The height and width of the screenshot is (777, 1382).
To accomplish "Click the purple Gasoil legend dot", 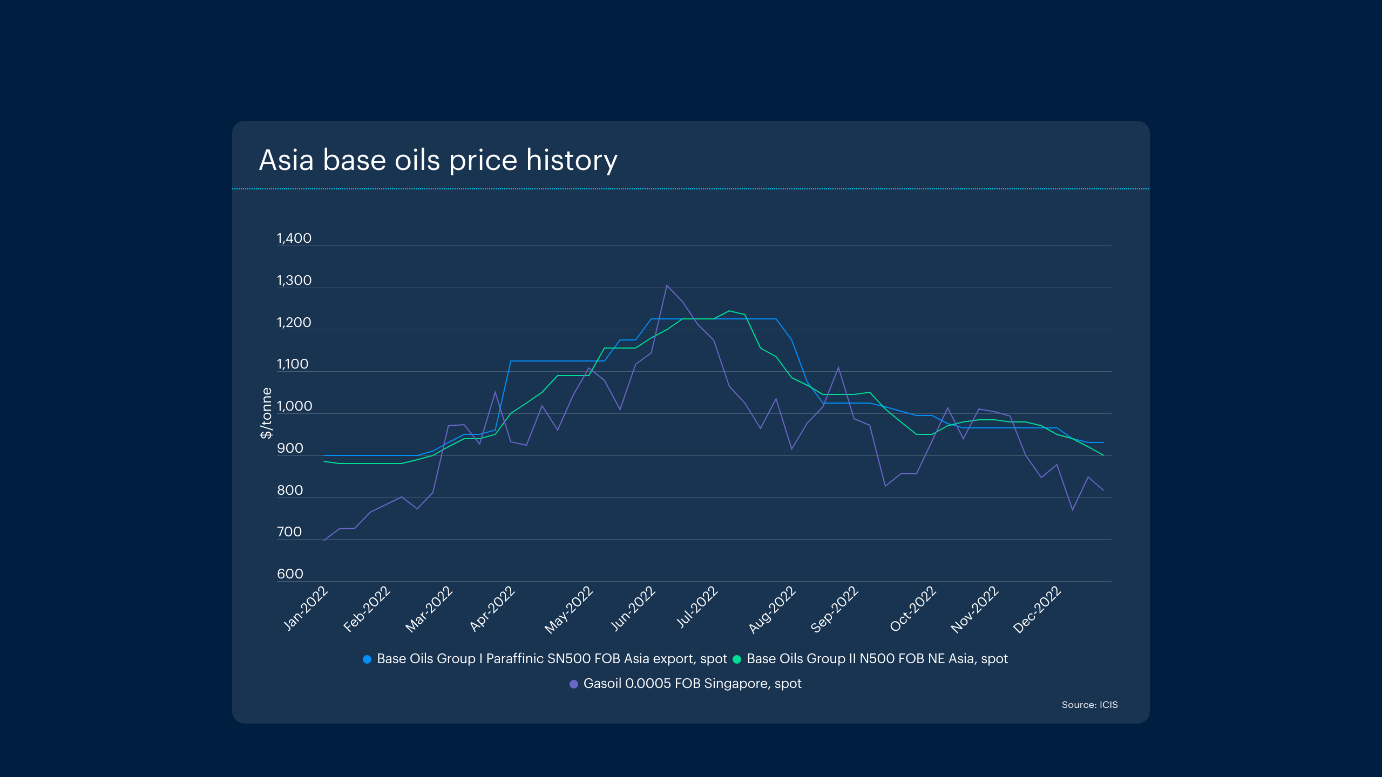I will pos(574,684).
